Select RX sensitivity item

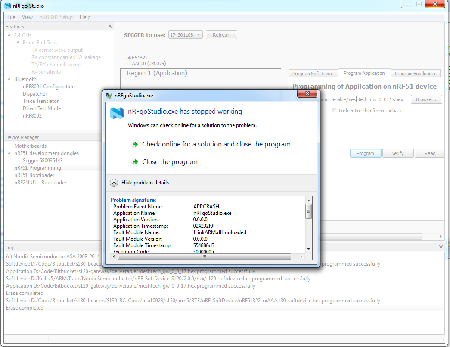[x=46, y=72]
